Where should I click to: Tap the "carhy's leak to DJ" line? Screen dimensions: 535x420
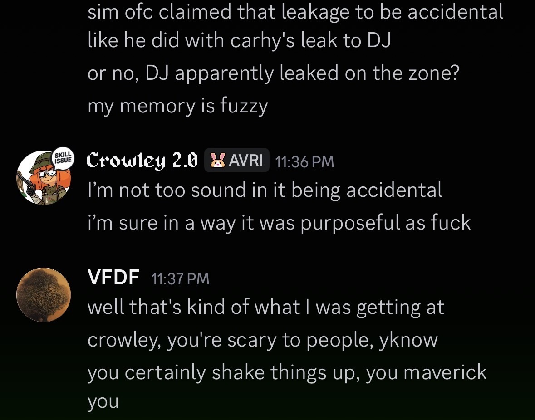click(x=239, y=41)
